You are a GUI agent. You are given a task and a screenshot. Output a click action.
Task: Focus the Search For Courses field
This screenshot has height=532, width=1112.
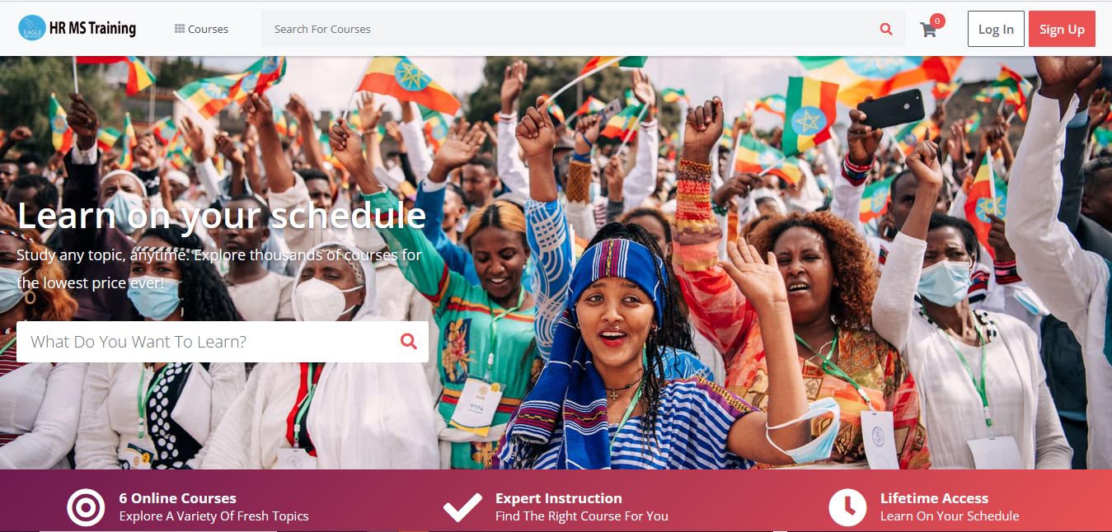570,29
